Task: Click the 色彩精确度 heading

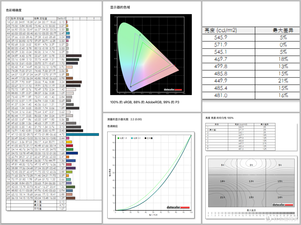Action: point(14,10)
